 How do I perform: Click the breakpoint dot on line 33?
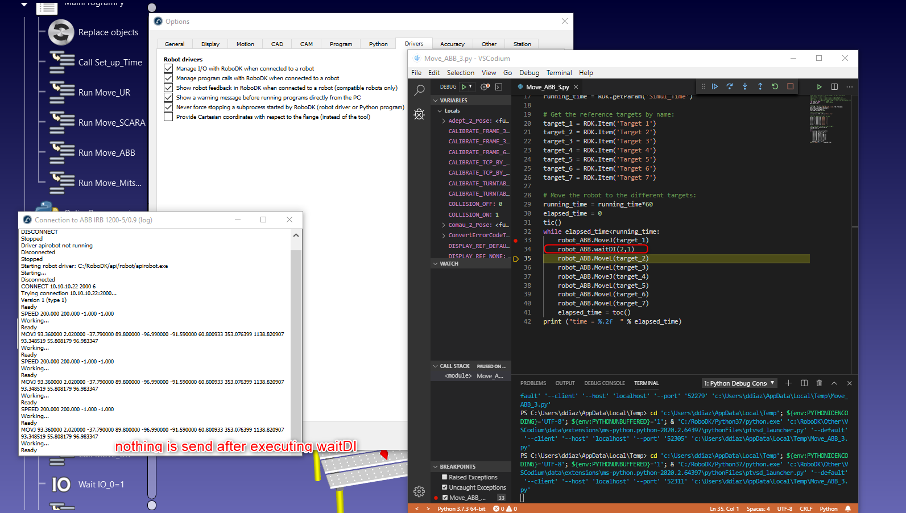[516, 241]
